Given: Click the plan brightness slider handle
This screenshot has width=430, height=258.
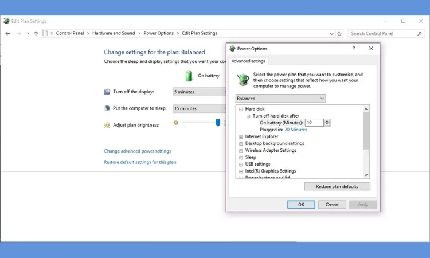Looking at the screenshot, I should click(218, 123).
